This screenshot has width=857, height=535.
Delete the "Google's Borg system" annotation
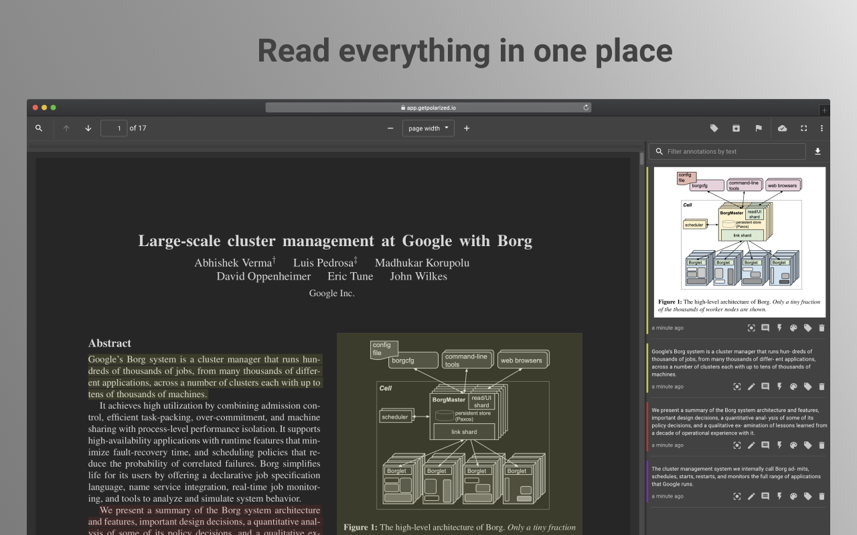point(822,387)
